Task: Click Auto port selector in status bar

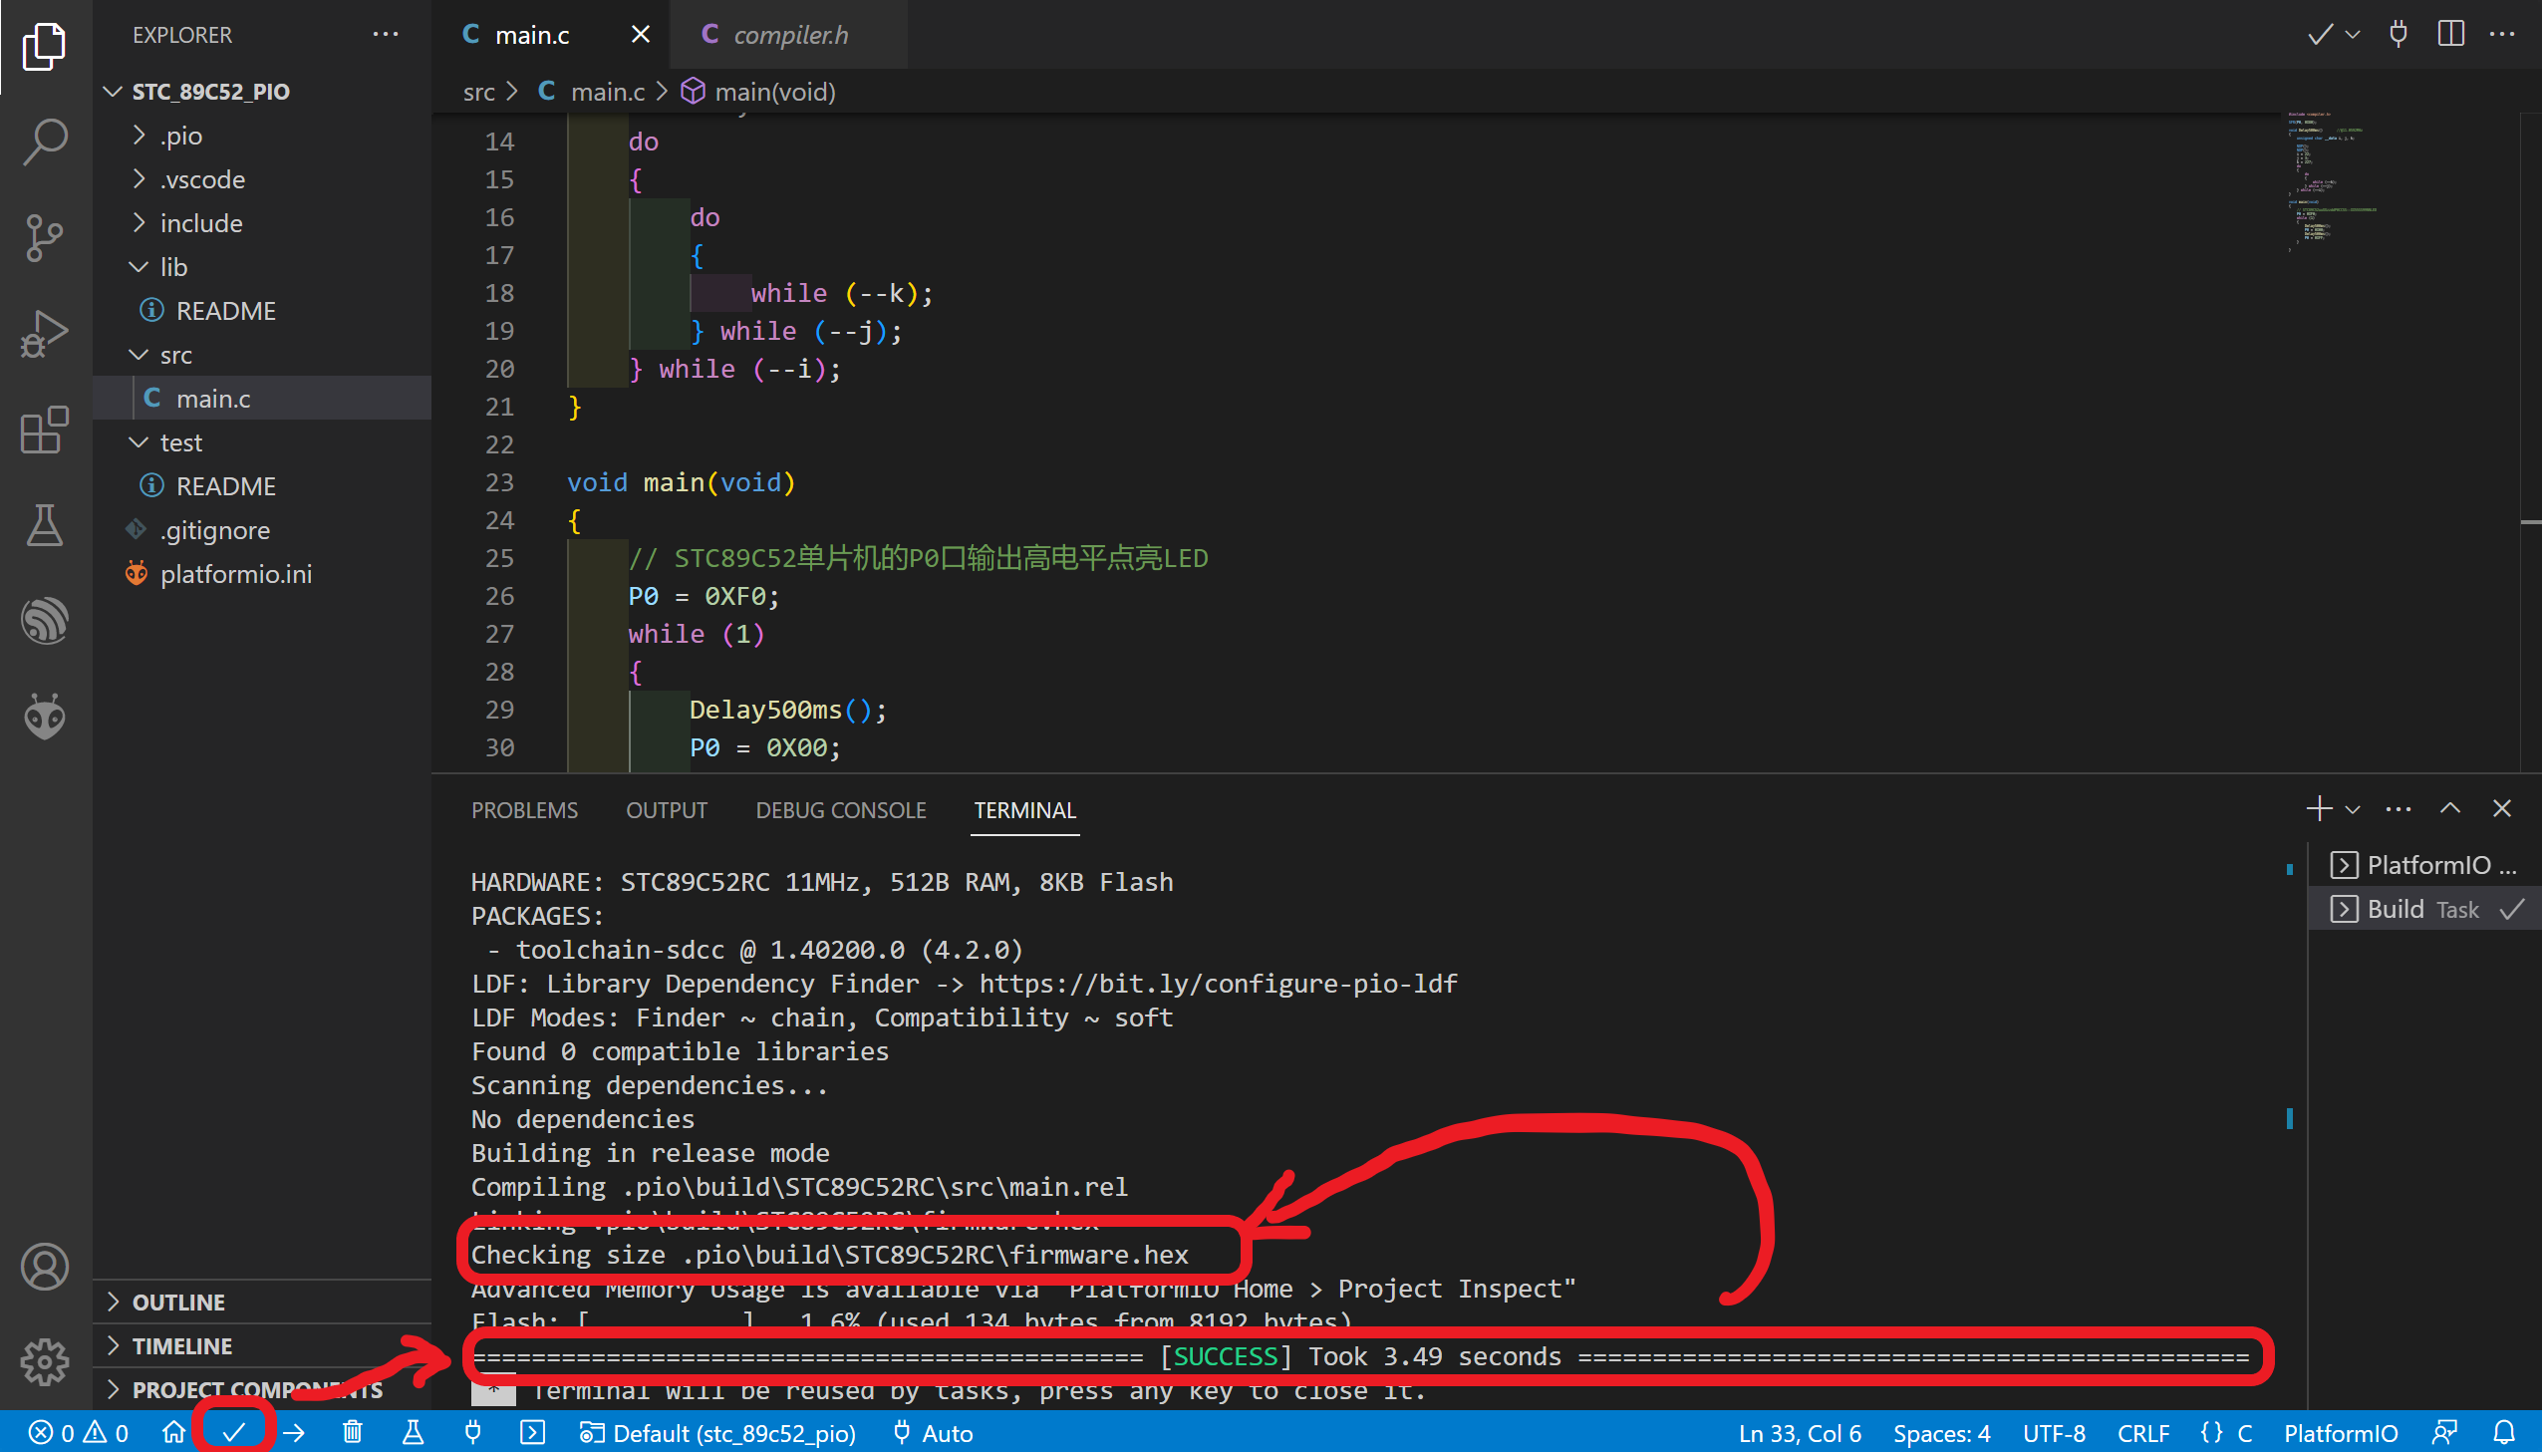Action: point(933,1433)
